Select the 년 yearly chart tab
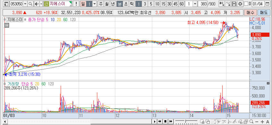Image resolution: width=272 pixels, height=125 pixels. tap(113, 4)
